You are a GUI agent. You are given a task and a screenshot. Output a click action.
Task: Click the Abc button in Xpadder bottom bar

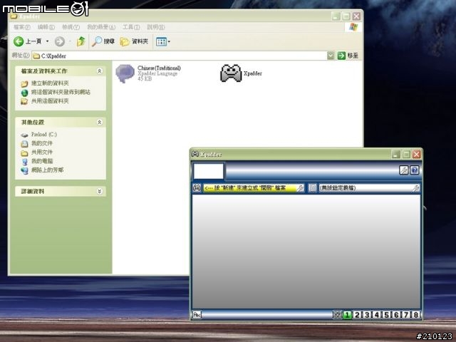coord(197,315)
